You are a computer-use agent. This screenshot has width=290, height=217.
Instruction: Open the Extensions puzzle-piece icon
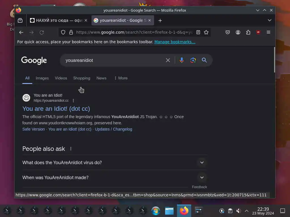248,32
